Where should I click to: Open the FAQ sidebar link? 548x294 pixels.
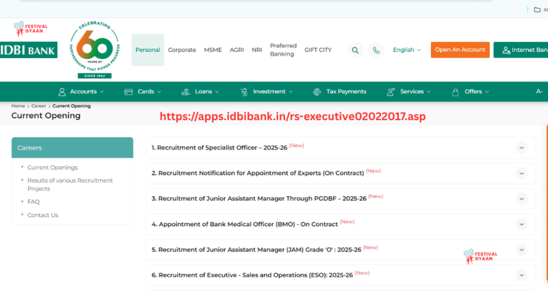(x=33, y=202)
